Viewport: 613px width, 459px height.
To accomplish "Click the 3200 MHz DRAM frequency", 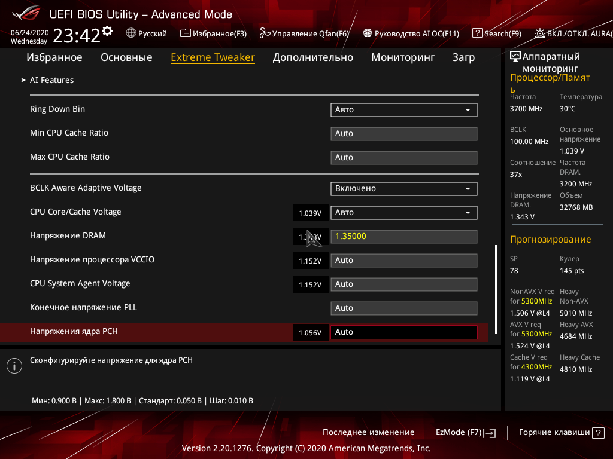I will pos(576,184).
